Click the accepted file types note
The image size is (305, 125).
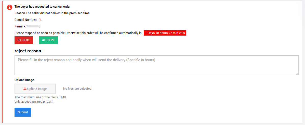click(x=34, y=102)
